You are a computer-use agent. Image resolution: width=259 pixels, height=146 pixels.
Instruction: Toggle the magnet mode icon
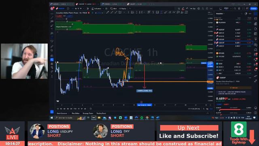(52, 56)
